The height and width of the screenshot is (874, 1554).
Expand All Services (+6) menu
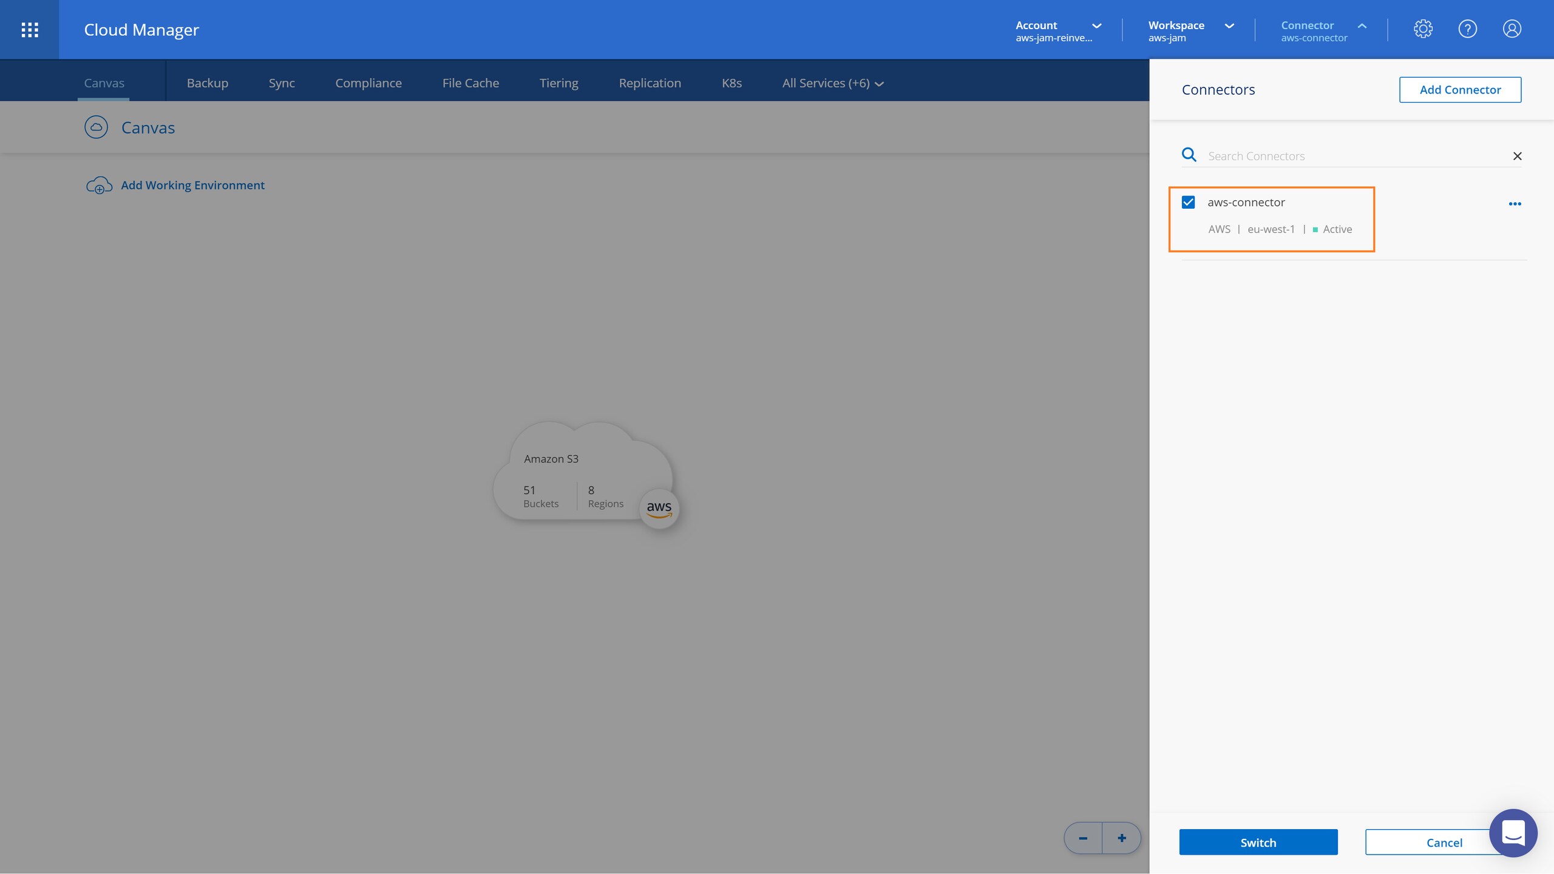(x=832, y=83)
